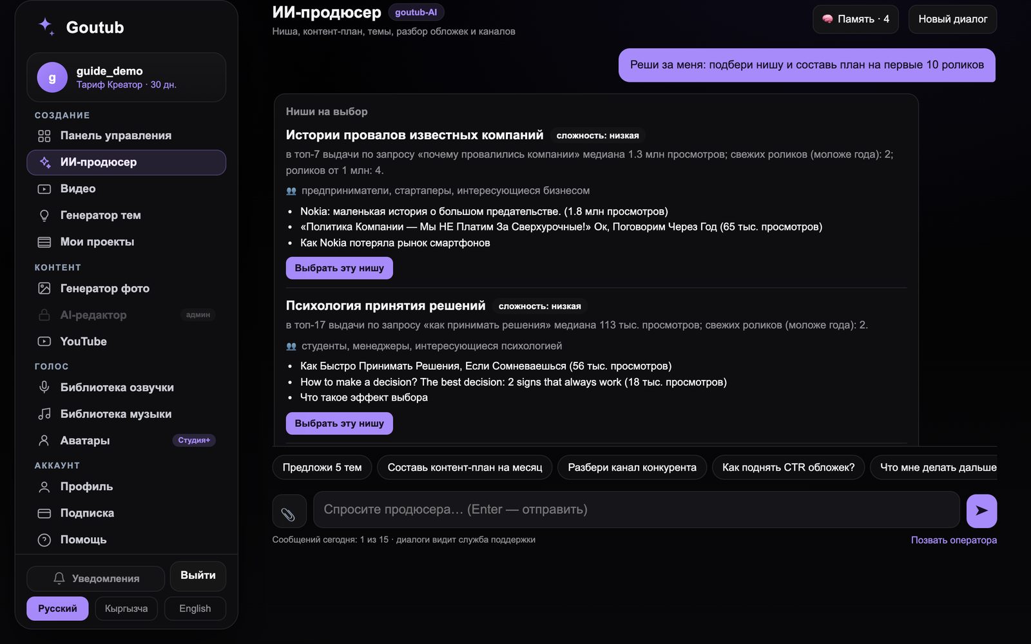The width and height of the screenshot is (1031, 644).
Task: Click the bell icon in Уведомления
Action: [59, 578]
